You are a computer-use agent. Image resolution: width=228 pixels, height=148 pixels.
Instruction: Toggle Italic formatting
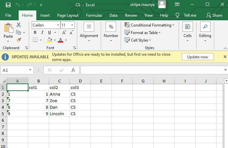[x=42, y=32]
